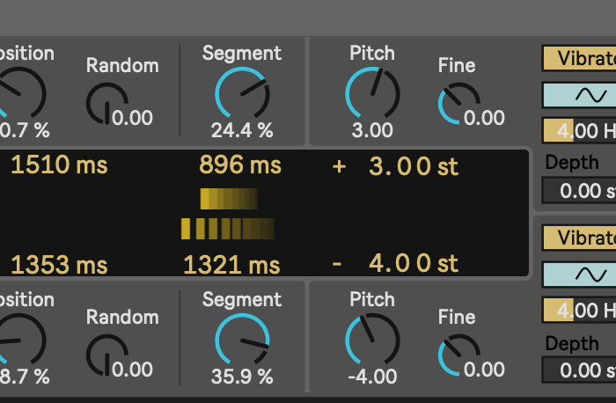This screenshot has width=616, height=403.
Task: Click the upper vibrato rate field 4.00 Hz
Action: [579, 130]
